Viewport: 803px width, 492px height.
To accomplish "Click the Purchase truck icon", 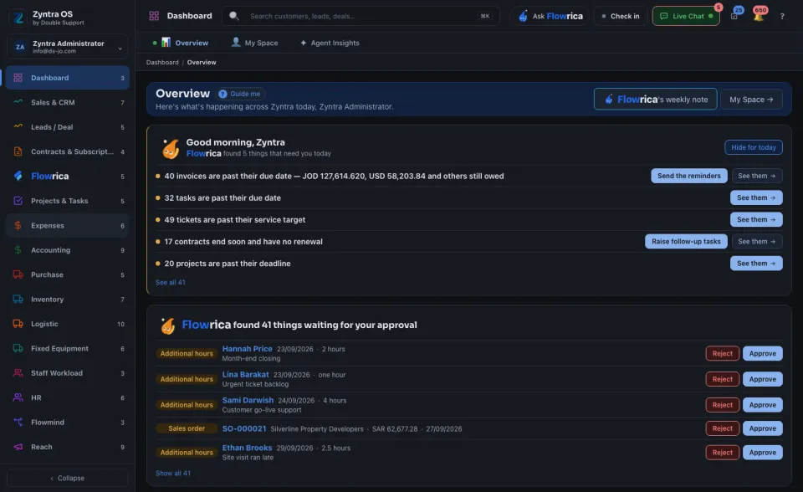I will [18, 274].
